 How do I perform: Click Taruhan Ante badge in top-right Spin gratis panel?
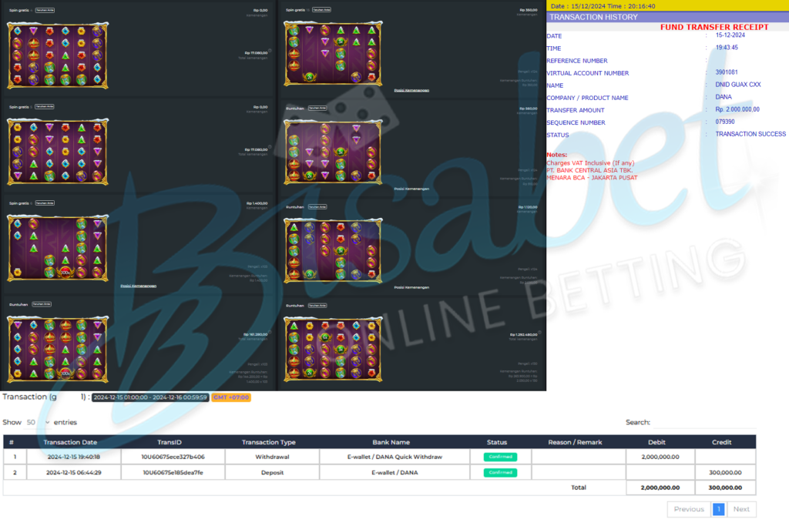coord(321,10)
